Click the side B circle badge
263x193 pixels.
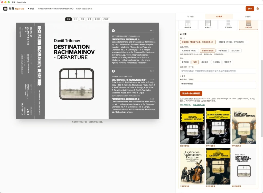[113, 71]
